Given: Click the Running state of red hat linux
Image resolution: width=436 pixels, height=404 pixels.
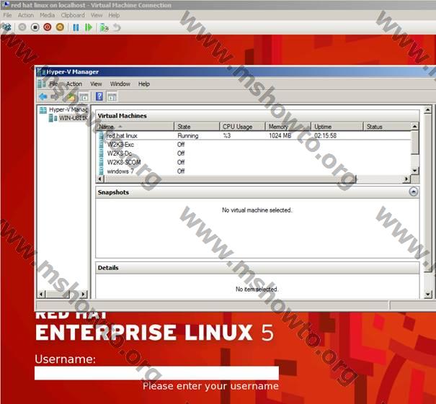Looking at the screenshot, I should coord(187,135).
